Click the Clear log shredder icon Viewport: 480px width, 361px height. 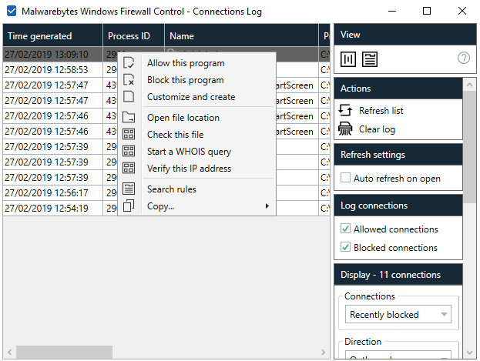(345, 129)
